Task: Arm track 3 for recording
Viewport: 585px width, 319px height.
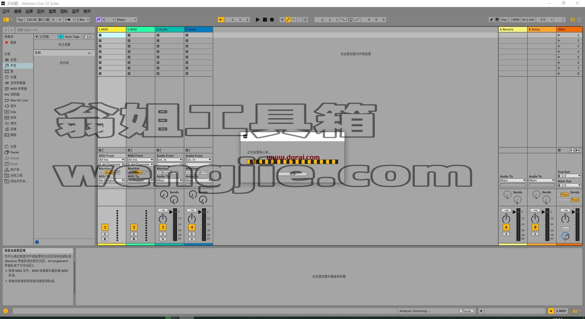Action: 163,239
